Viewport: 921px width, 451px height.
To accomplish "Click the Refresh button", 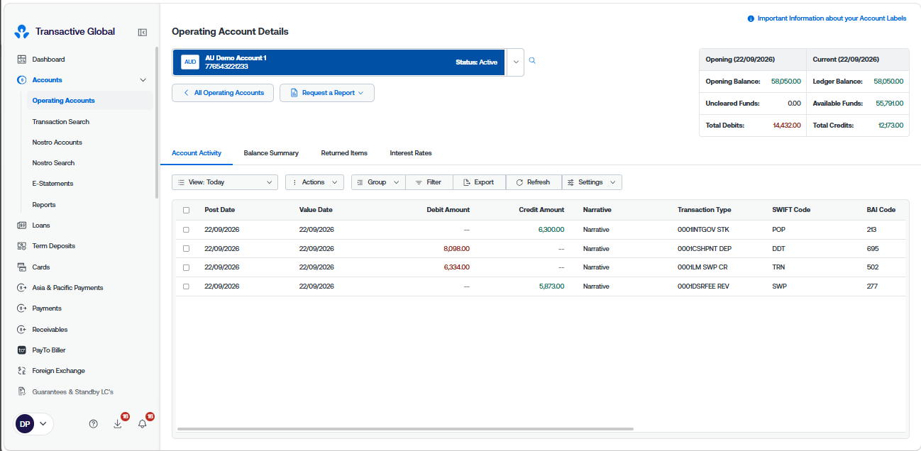I will click(x=534, y=182).
